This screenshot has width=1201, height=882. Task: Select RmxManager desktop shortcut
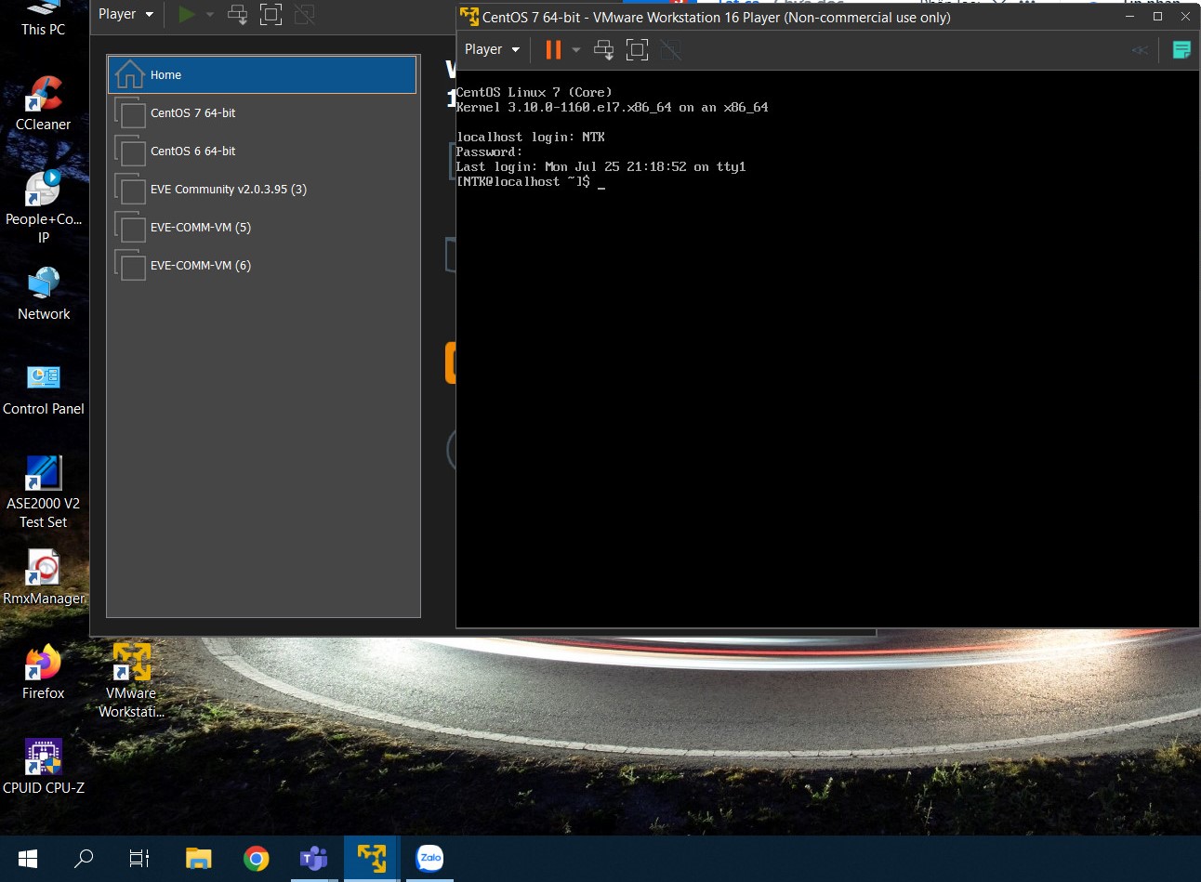click(x=44, y=577)
